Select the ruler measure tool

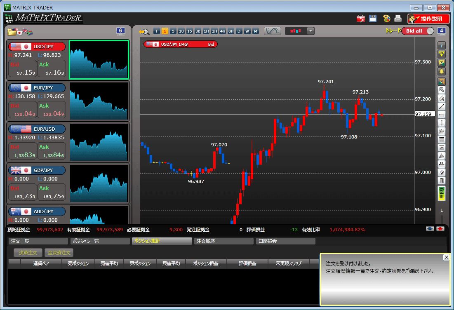(x=441, y=164)
